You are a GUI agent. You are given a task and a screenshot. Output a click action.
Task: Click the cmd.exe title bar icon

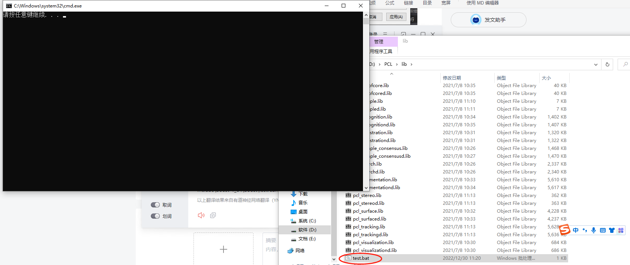[9, 6]
